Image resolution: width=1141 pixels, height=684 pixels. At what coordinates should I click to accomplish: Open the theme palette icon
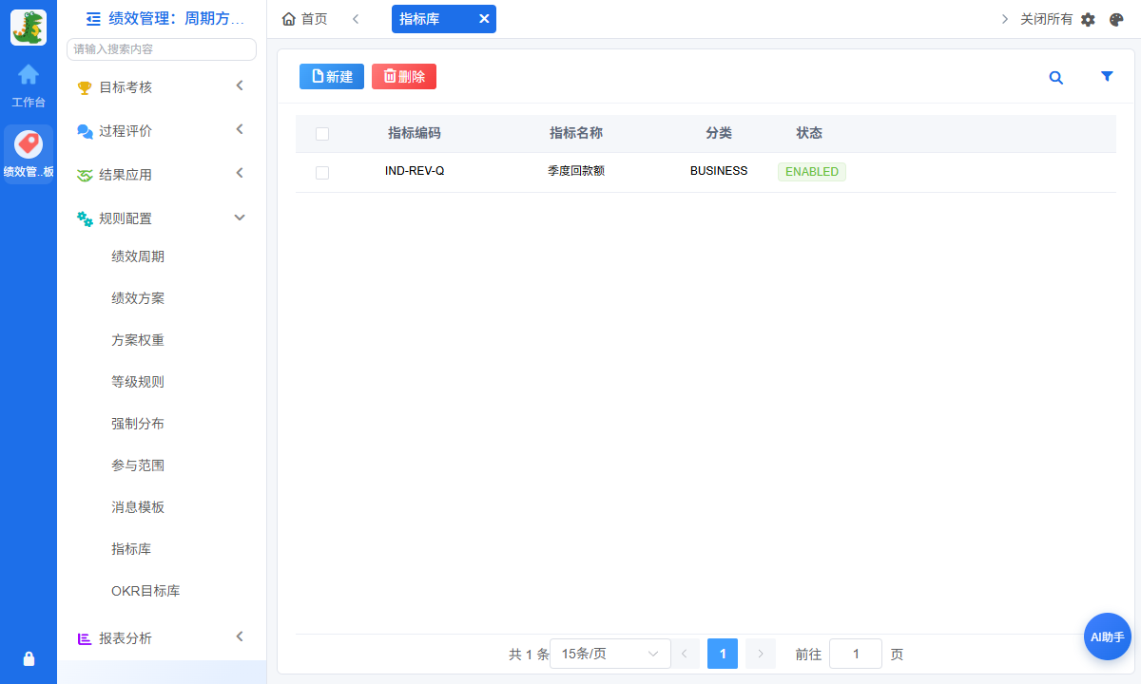pyautogui.click(x=1117, y=19)
